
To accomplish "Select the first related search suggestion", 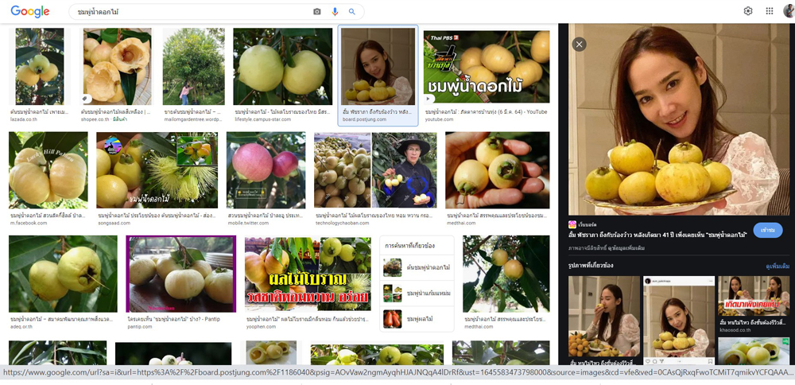I will point(417,267).
